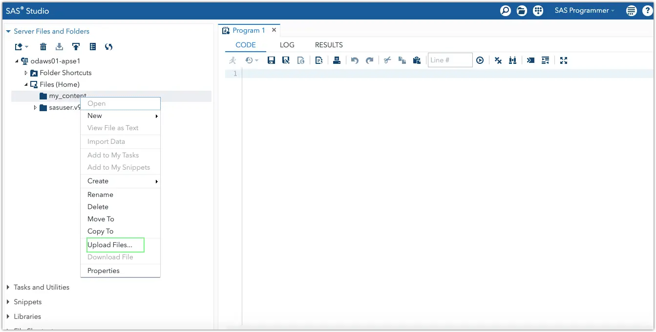Image resolution: width=656 pixels, height=332 pixels.
Task: Click the Files (Home) label
Action: [60, 84]
